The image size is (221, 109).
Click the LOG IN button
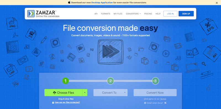(x=170, y=14)
